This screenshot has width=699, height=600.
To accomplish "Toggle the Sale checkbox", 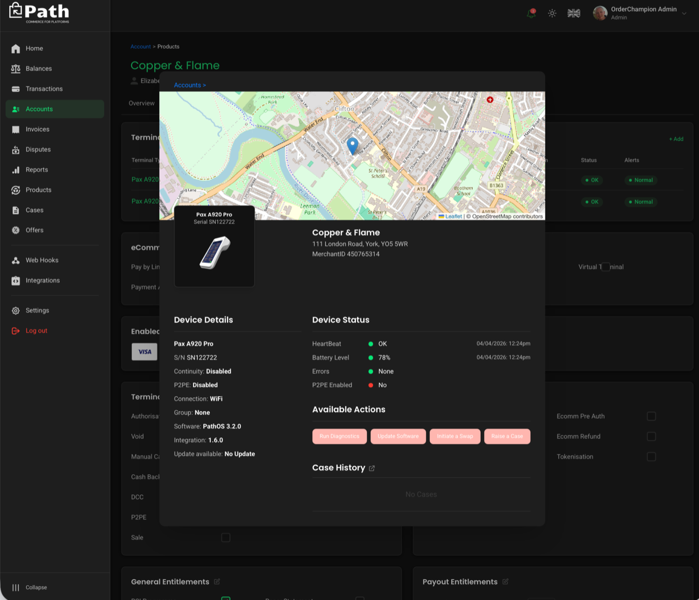I will tap(226, 538).
